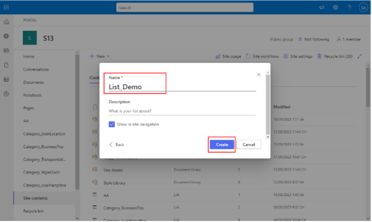This screenshot has width=372, height=222.
Task: Open the megaphone feedback icon
Action: point(321,8)
